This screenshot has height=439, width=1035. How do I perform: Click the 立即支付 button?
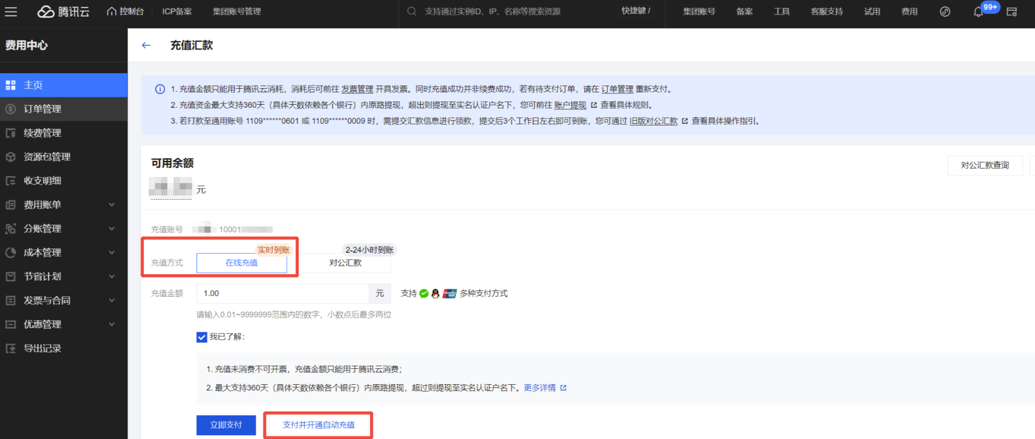(226, 425)
